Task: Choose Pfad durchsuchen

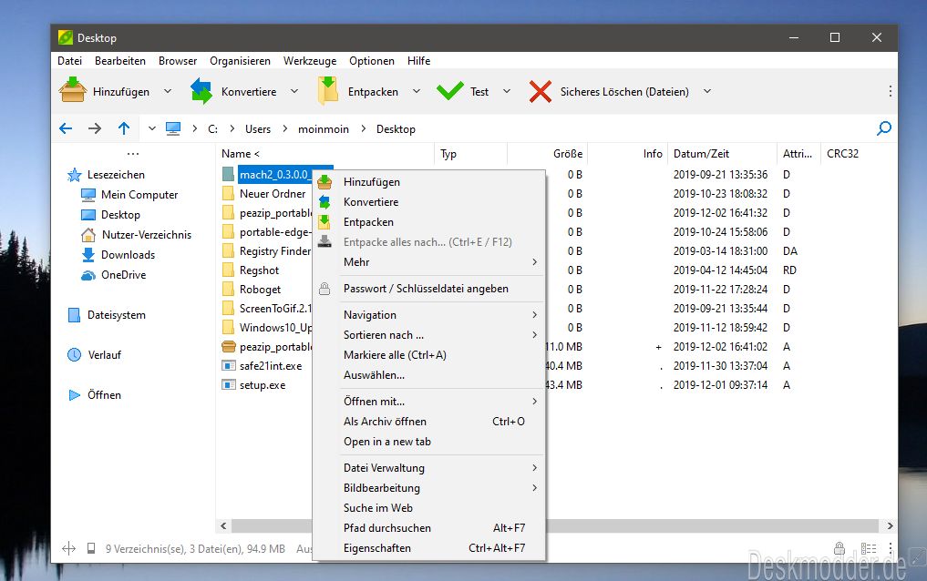Action: pos(428,528)
